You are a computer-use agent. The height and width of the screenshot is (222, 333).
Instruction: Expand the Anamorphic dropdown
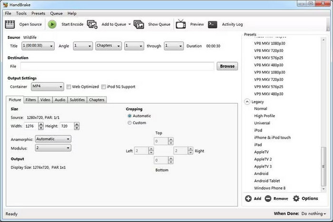click(x=53, y=139)
